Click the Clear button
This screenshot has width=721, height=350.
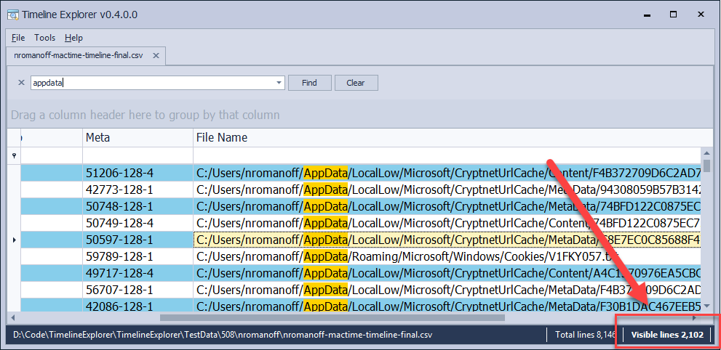tap(356, 83)
